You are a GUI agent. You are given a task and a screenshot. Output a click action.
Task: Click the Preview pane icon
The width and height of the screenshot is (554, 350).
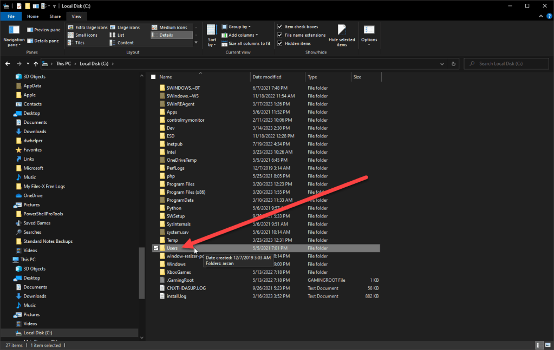coord(30,30)
